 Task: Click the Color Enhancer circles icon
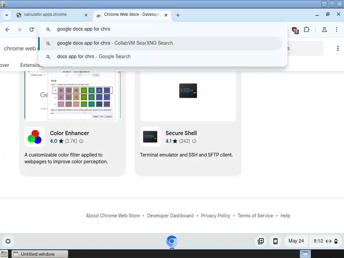pyautogui.click(x=35, y=137)
